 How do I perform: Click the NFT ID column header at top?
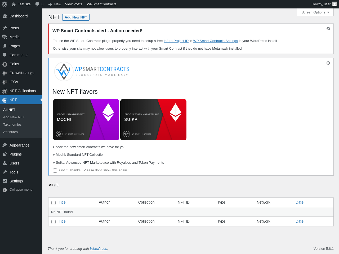(x=184, y=202)
